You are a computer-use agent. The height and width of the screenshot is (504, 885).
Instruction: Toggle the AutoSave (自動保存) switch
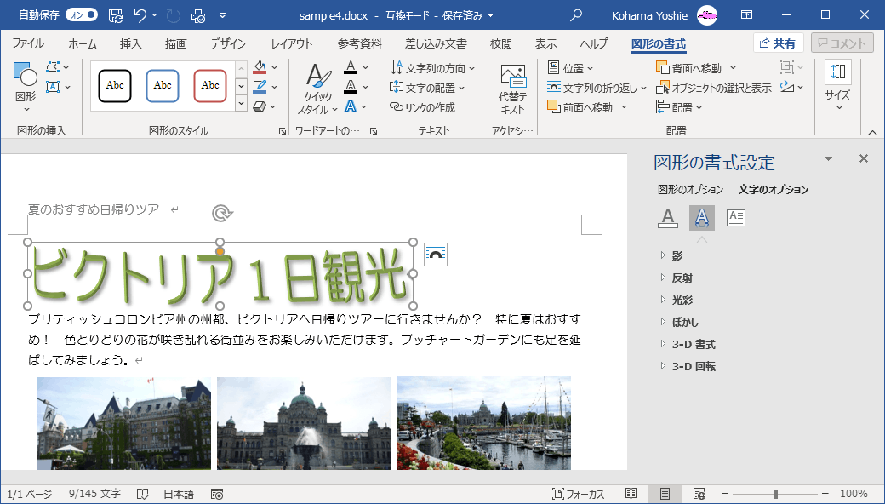[82, 15]
